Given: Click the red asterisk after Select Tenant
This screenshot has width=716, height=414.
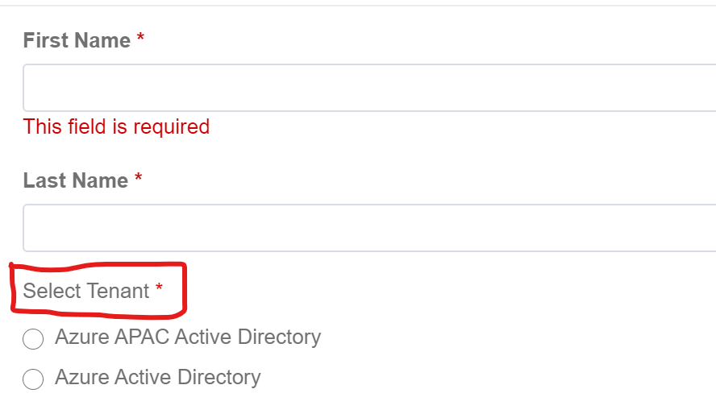Looking at the screenshot, I should pos(159,288).
